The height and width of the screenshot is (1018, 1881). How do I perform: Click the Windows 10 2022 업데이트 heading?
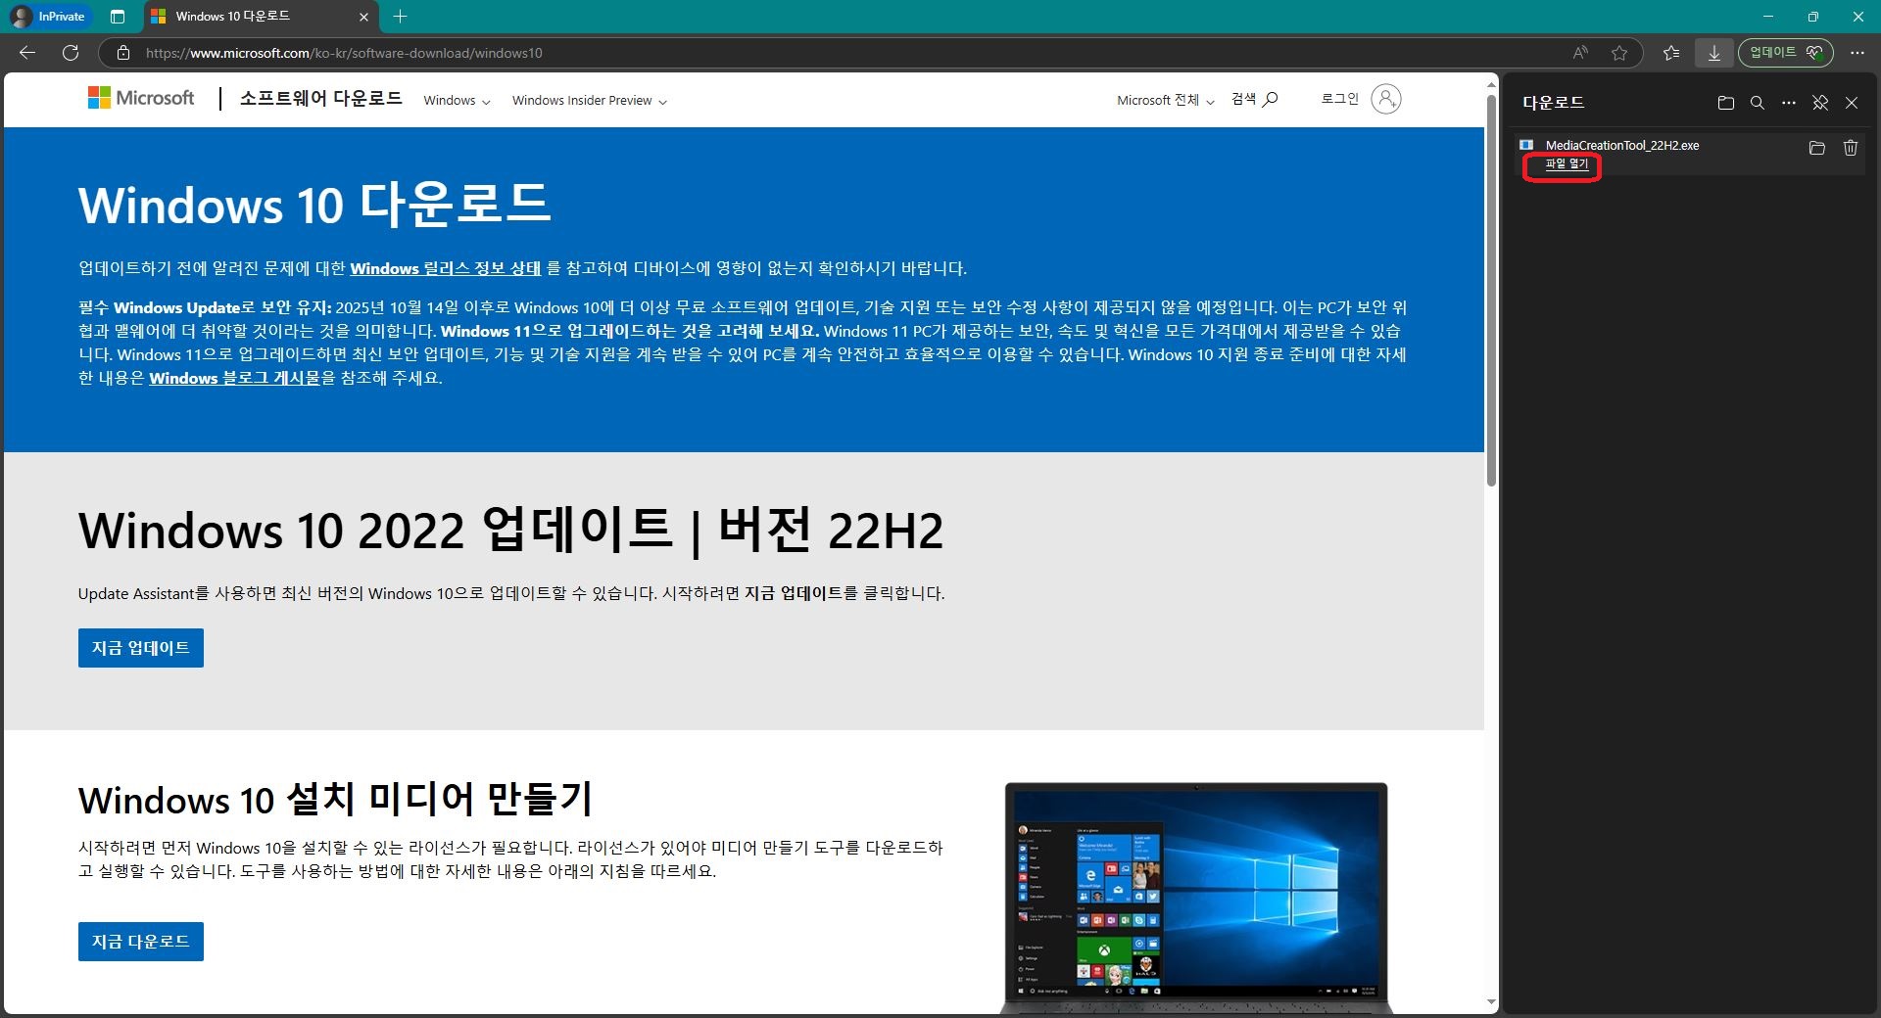[510, 530]
